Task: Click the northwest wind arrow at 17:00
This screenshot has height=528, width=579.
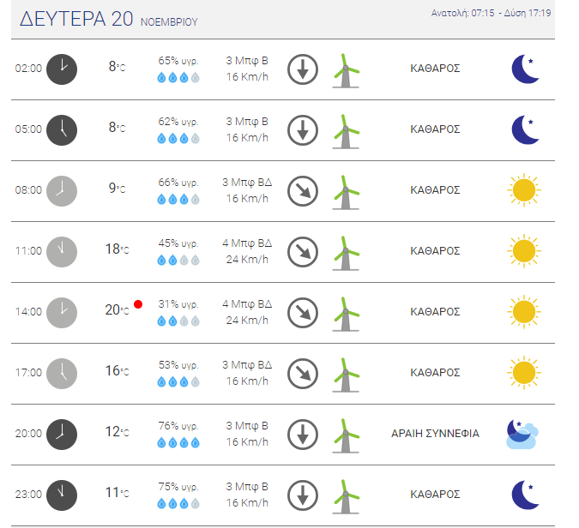Action: 303,374
